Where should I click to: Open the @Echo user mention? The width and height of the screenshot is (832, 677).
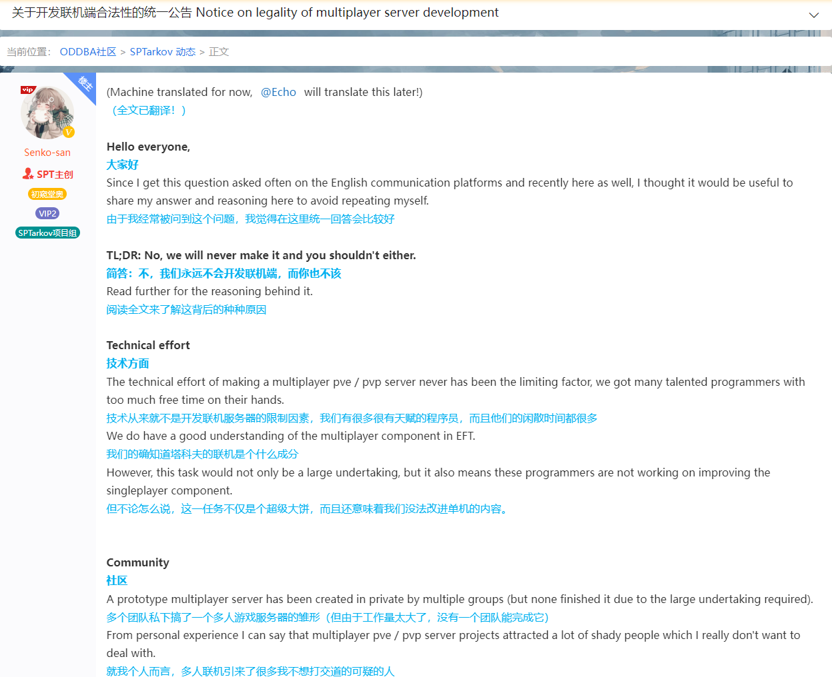point(278,92)
